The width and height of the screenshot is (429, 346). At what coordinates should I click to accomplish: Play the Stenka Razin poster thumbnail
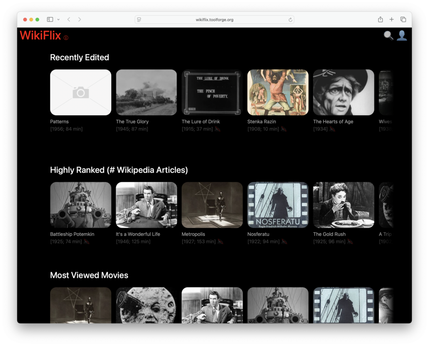(x=278, y=92)
